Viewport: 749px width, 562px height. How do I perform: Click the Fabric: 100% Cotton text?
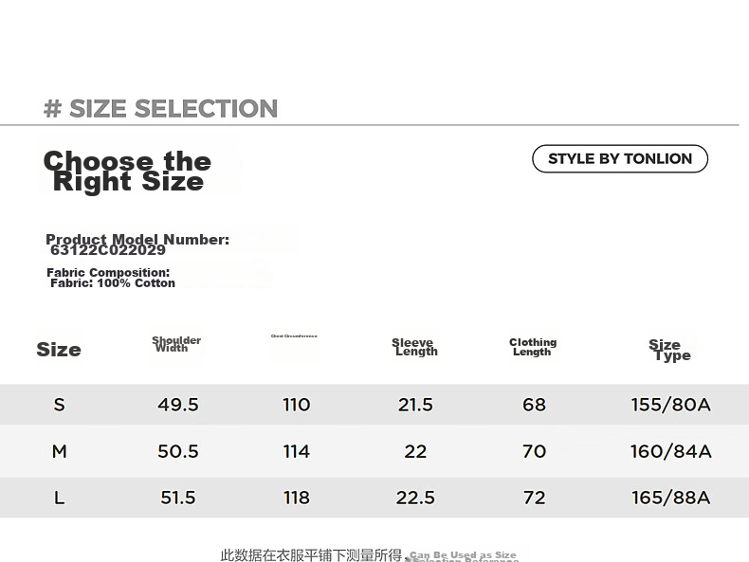click(x=113, y=283)
